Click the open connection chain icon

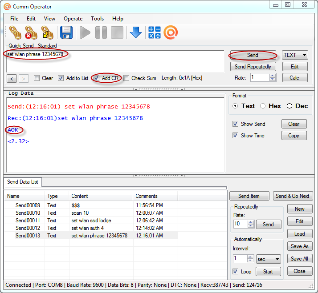pyautogui.click(x=15, y=32)
